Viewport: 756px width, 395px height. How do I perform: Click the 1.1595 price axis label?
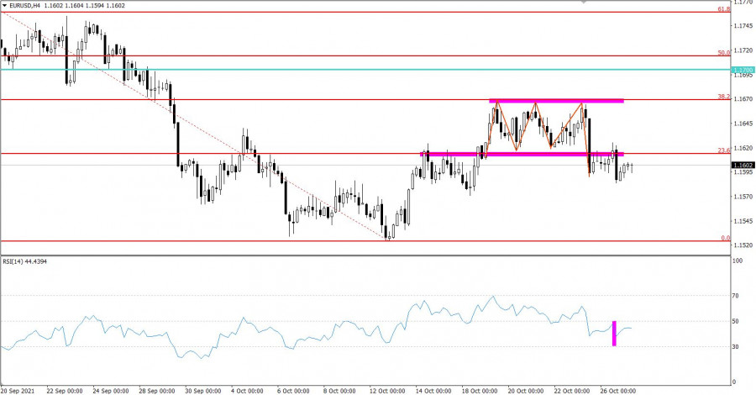click(743, 172)
